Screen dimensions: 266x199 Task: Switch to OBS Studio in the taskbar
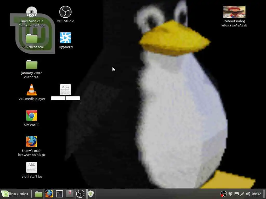point(80,194)
